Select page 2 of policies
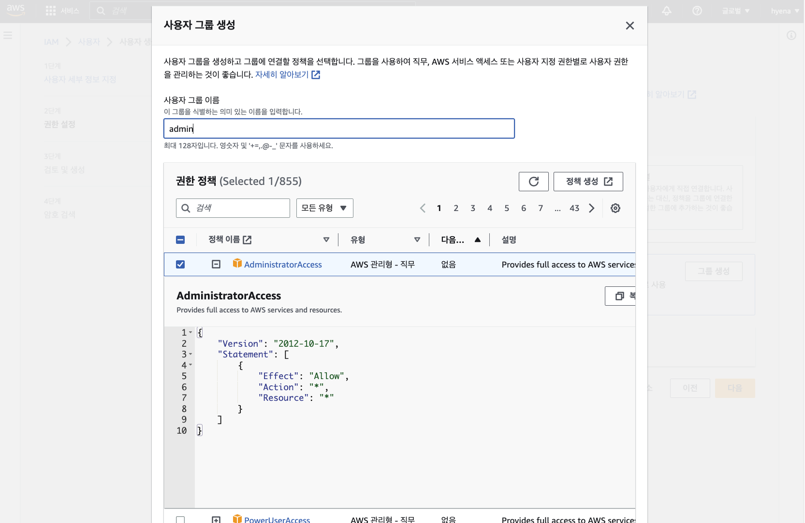This screenshot has width=805, height=523. click(456, 208)
